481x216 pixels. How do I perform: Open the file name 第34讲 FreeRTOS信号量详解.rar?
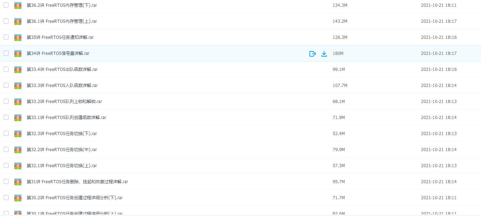click(58, 53)
